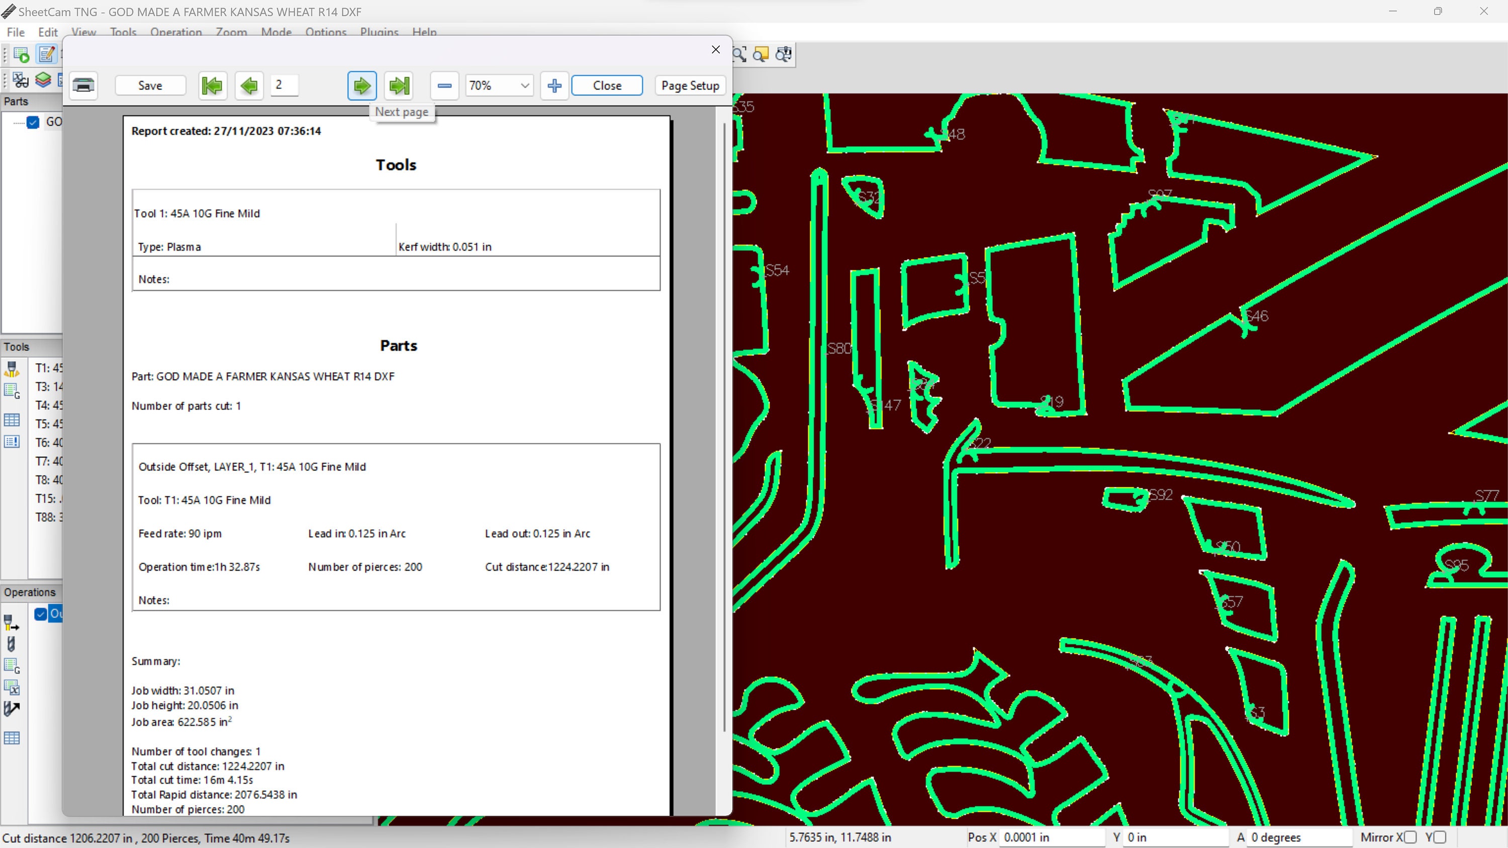The height and width of the screenshot is (848, 1508).
Task: Click the layers icon in the toolbar
Action: (x=43, y=80)
